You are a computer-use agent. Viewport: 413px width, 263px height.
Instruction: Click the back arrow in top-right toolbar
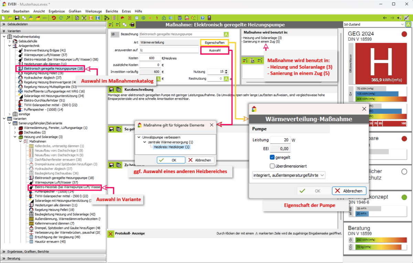385,18
